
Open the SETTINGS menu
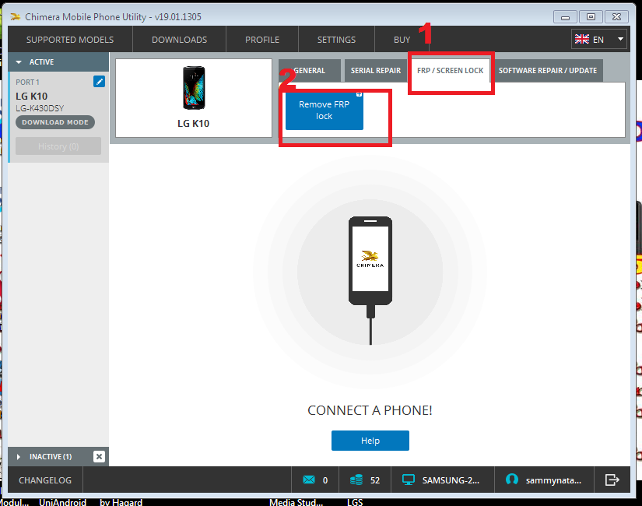click(336, 40)
